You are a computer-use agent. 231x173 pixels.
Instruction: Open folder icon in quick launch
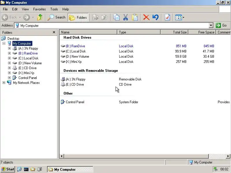(x=33, y=169)
